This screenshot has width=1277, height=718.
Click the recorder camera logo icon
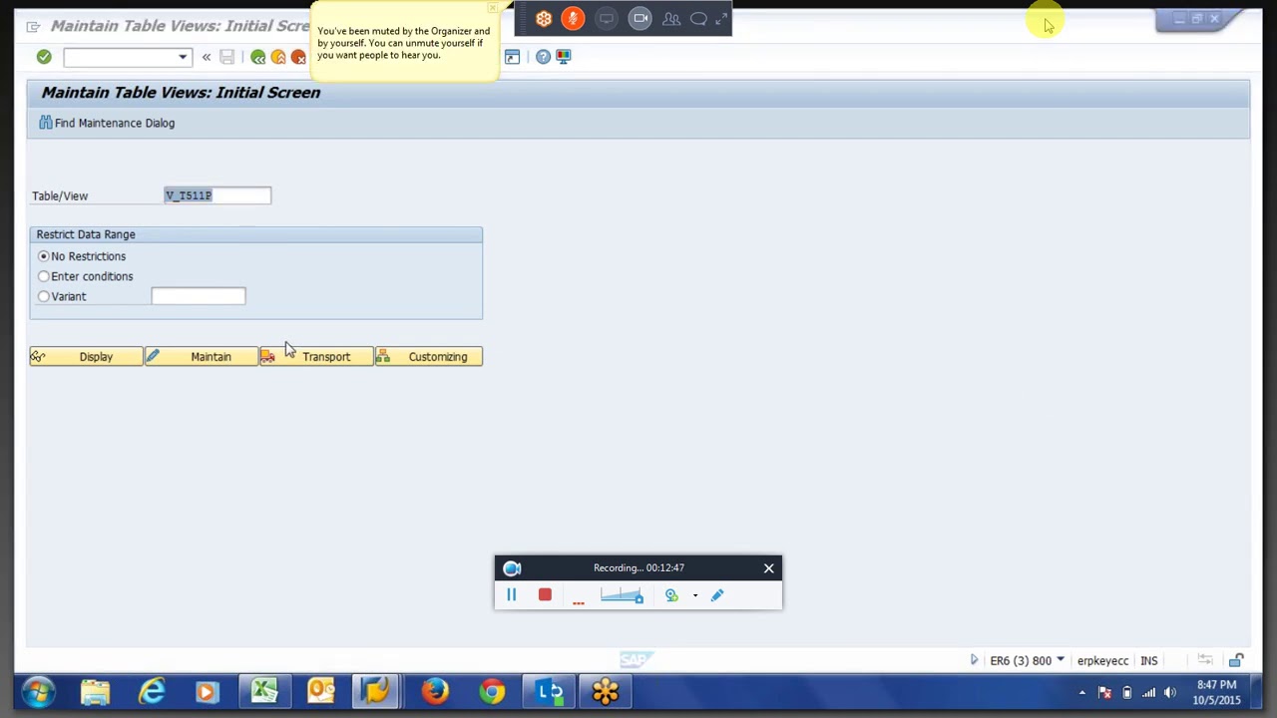512,568
